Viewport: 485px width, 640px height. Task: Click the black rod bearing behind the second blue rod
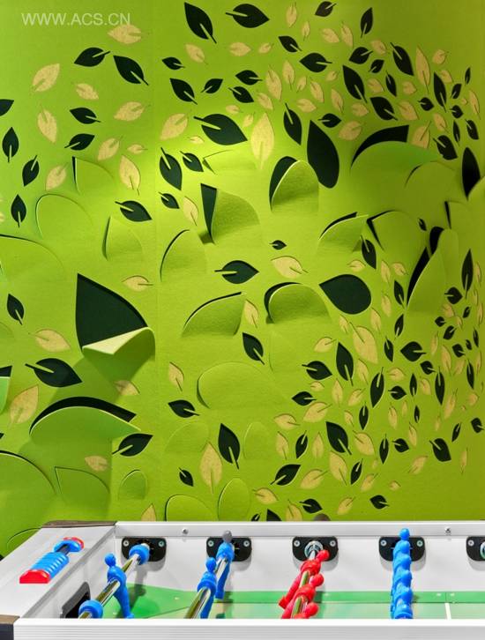(228, 548)
